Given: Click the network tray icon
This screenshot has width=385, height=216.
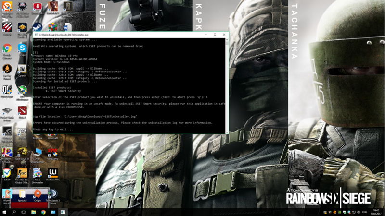Looking at the screenshot, I should (x=354, y=212).
